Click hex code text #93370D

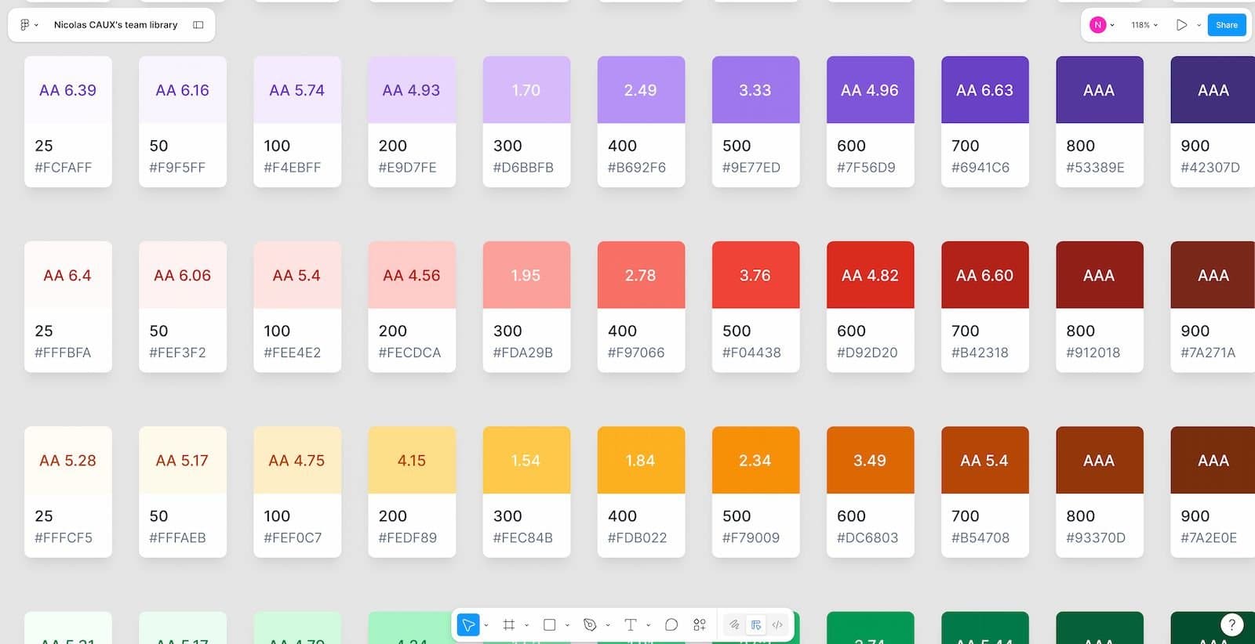coord(1096,537)
